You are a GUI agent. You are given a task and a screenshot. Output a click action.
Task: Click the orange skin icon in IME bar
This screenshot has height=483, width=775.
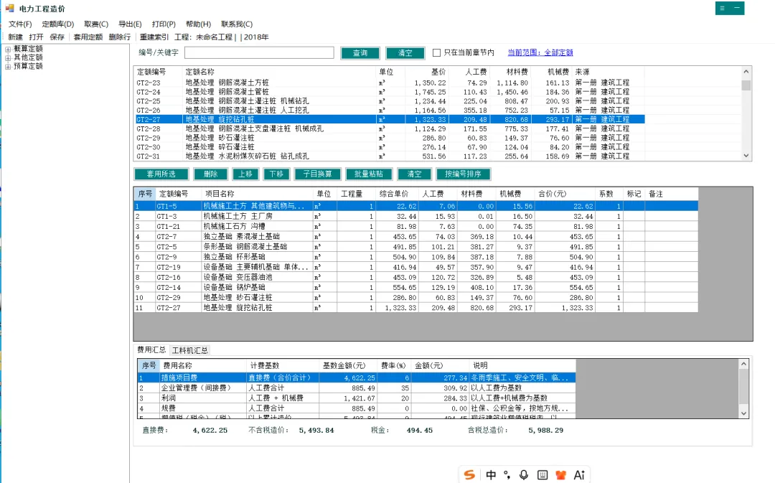(560, 475)
